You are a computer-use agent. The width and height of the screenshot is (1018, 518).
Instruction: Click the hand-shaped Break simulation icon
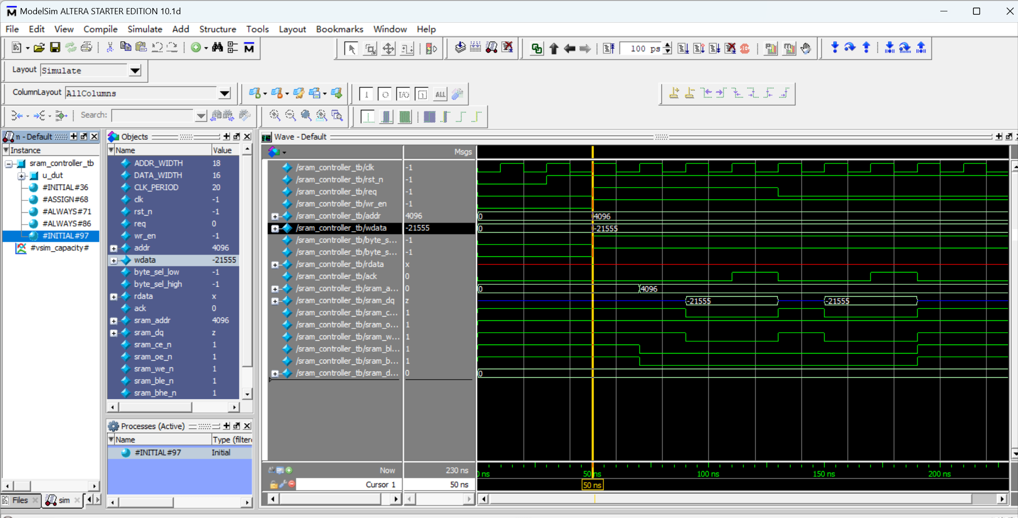coord(806,48)
